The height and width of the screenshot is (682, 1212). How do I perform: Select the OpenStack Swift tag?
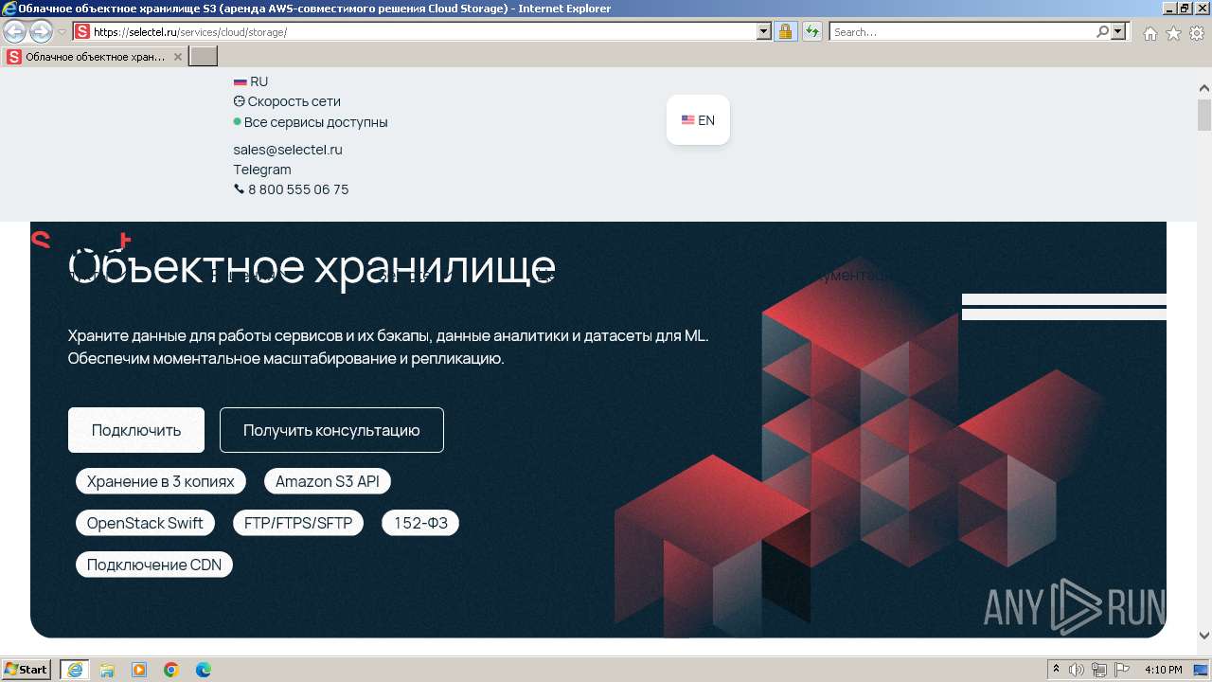[145, 523]
